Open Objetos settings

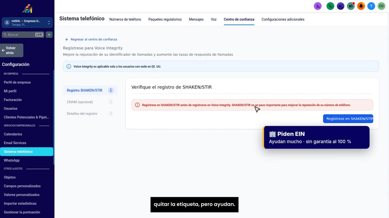point(10,177)
